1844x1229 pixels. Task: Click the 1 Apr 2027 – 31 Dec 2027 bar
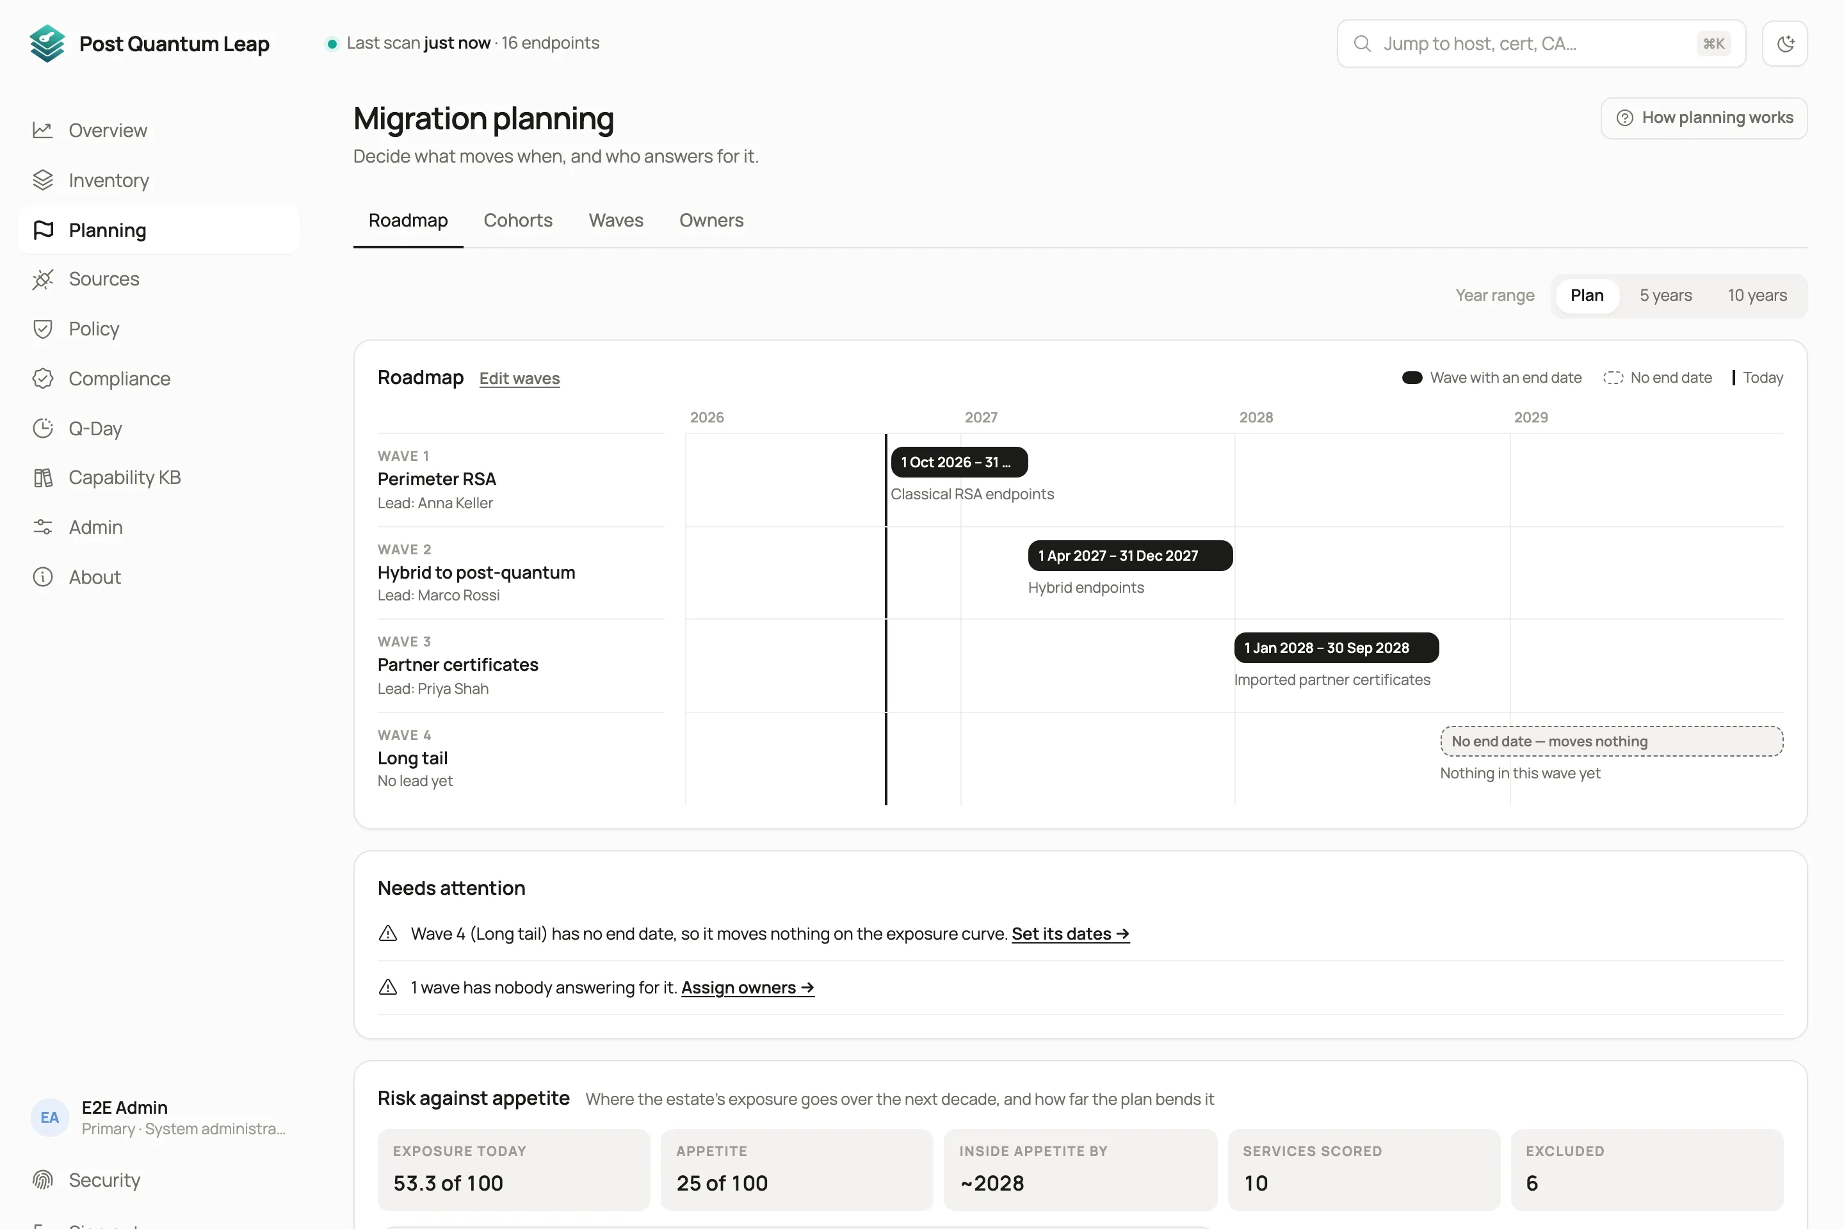point(1129,556)
